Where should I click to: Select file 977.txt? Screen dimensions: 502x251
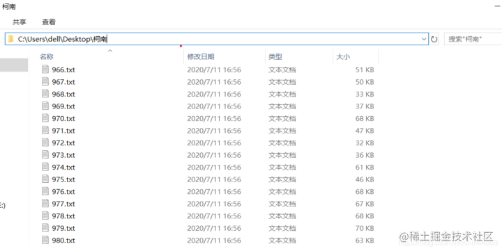click(63, 204)
